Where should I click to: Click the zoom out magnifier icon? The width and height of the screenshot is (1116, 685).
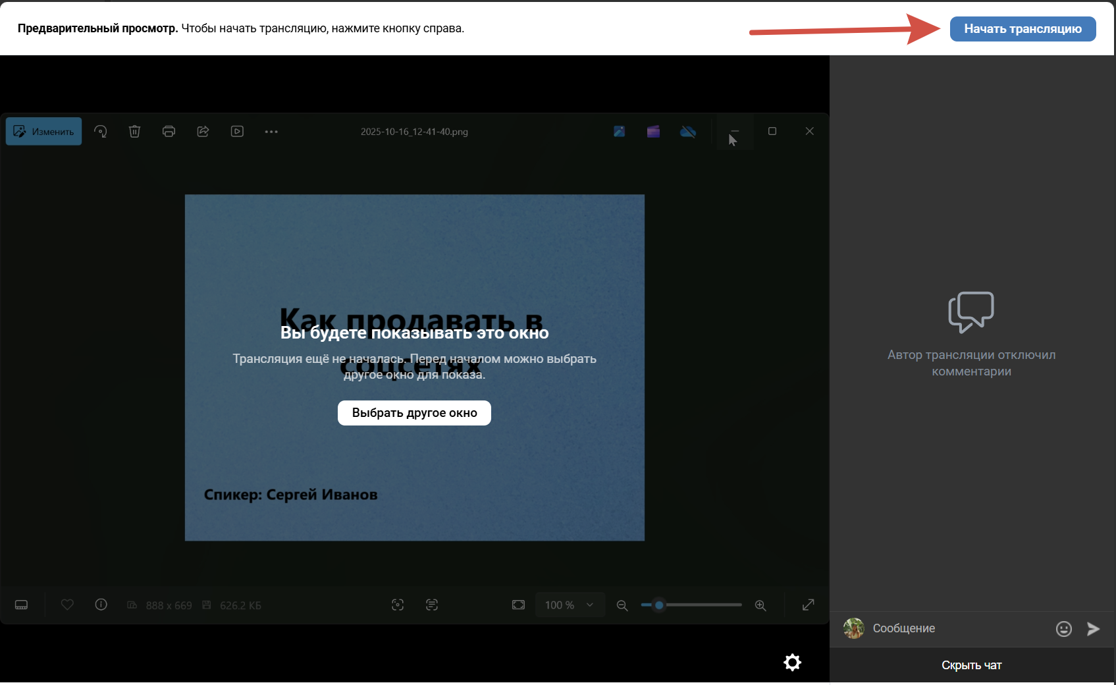pyautogui.click(x=622, y=605)
